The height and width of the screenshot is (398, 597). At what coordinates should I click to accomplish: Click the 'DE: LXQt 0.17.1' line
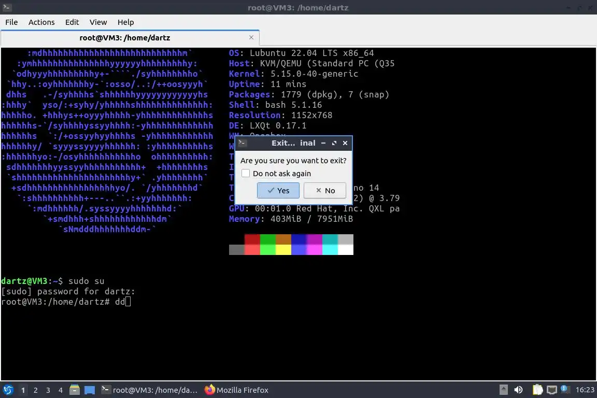pos(267,125)
